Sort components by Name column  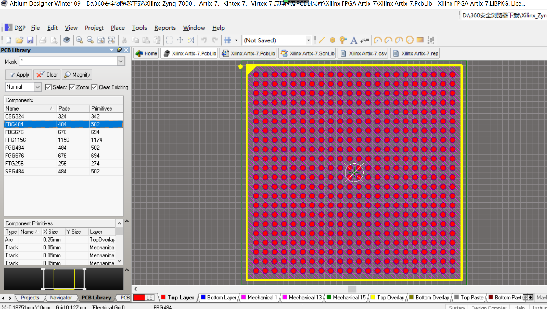(30, 108)
